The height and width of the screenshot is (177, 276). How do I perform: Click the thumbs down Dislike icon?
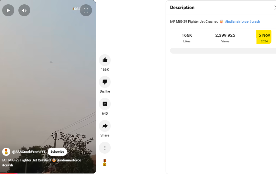[x=105, y=82]
